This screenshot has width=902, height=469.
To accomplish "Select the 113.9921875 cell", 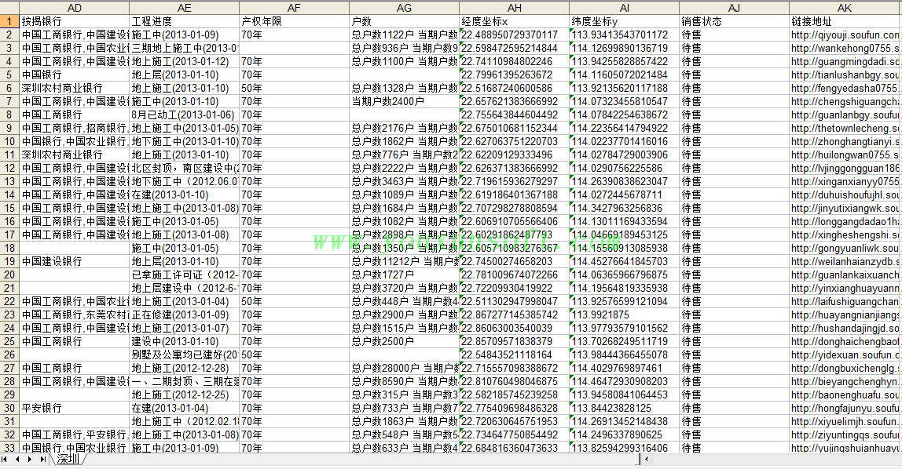I will (x=624, y=314).
